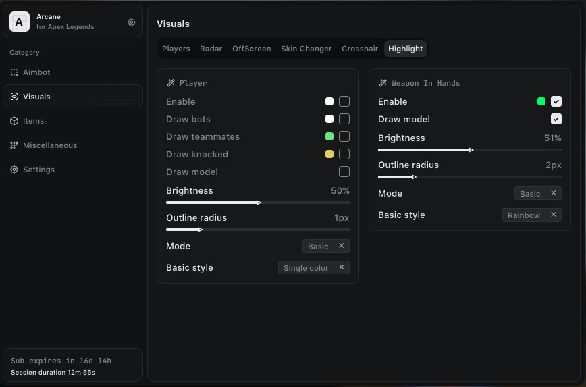Click the wand icon beside Weapon In Hands

coord(383,83)
